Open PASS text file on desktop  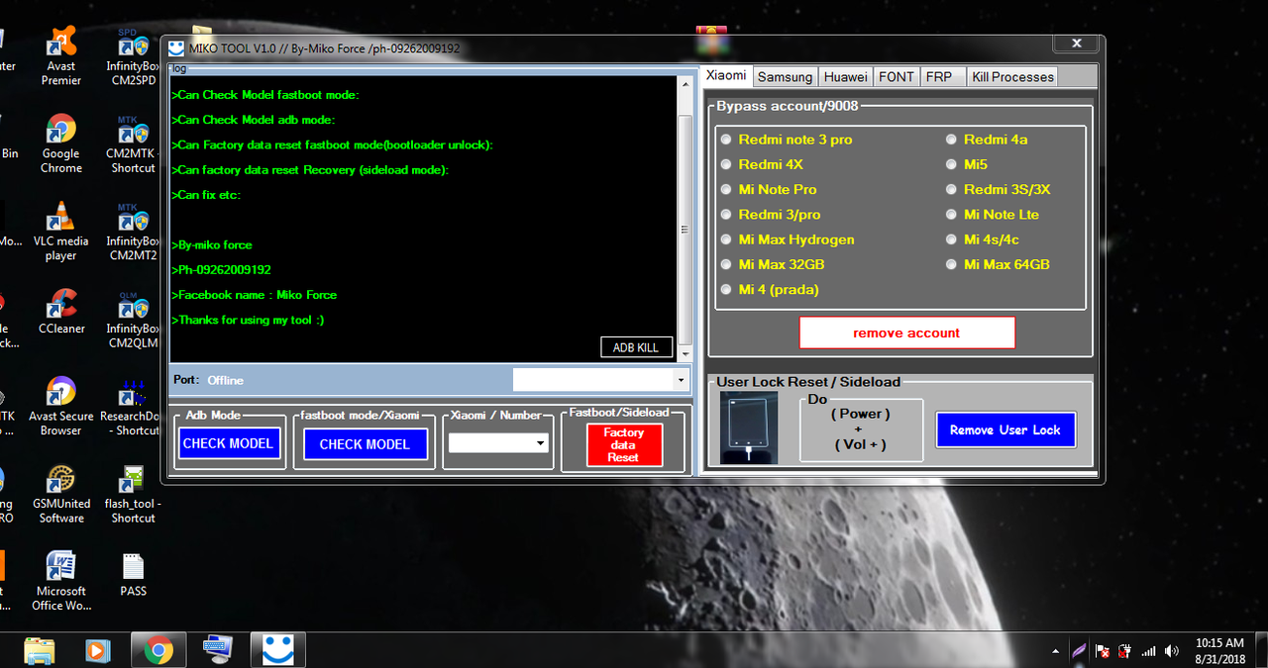pos(133,575)
